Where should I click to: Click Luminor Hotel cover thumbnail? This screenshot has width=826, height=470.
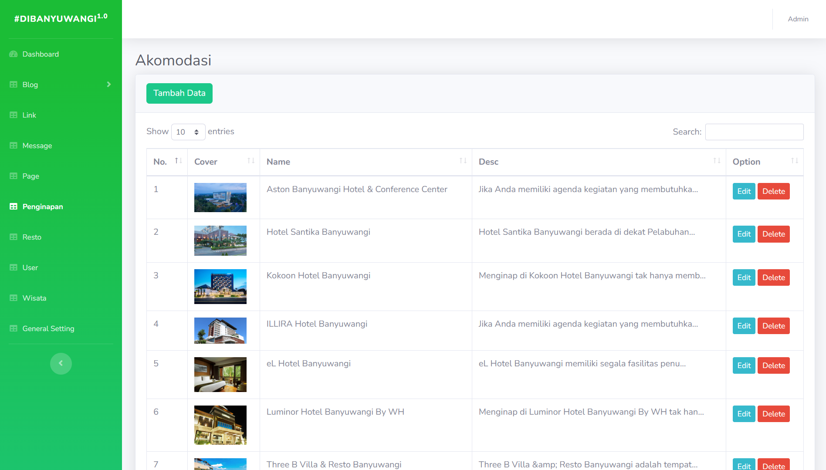click(220, 425)
